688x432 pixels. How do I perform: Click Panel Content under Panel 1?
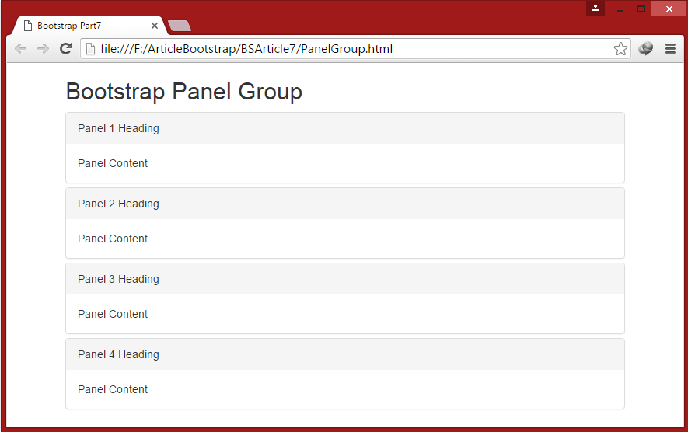[x=113, y=163]
